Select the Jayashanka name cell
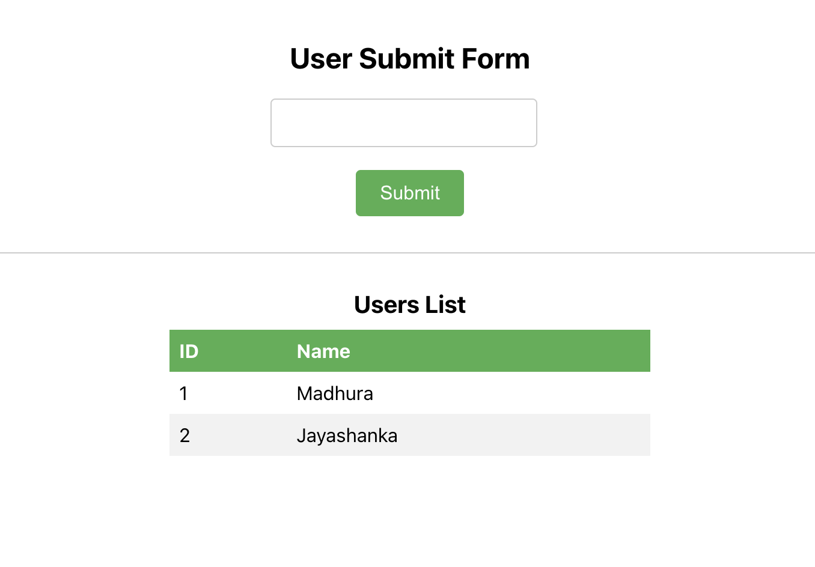 click(347, 435)
